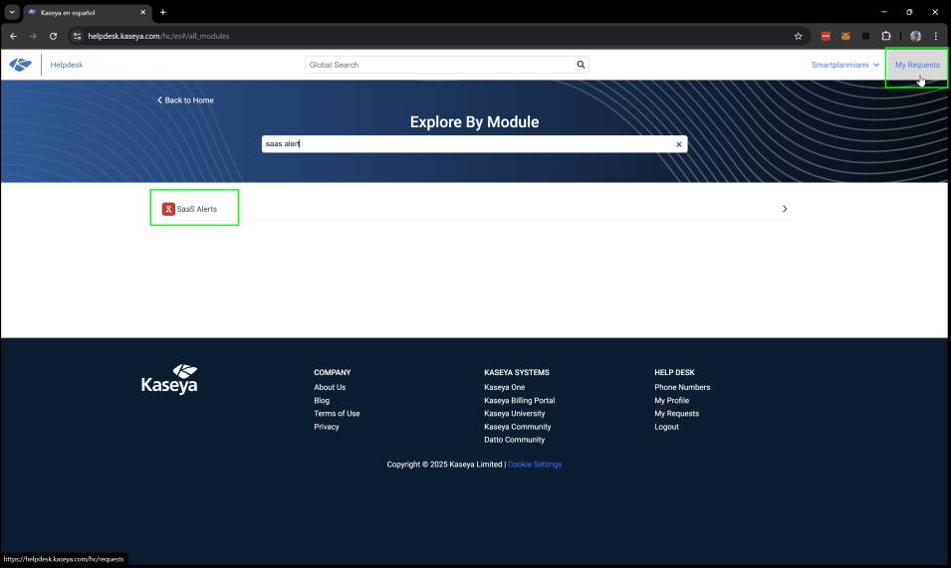Click the orange fox extension icon

(845, 37)
